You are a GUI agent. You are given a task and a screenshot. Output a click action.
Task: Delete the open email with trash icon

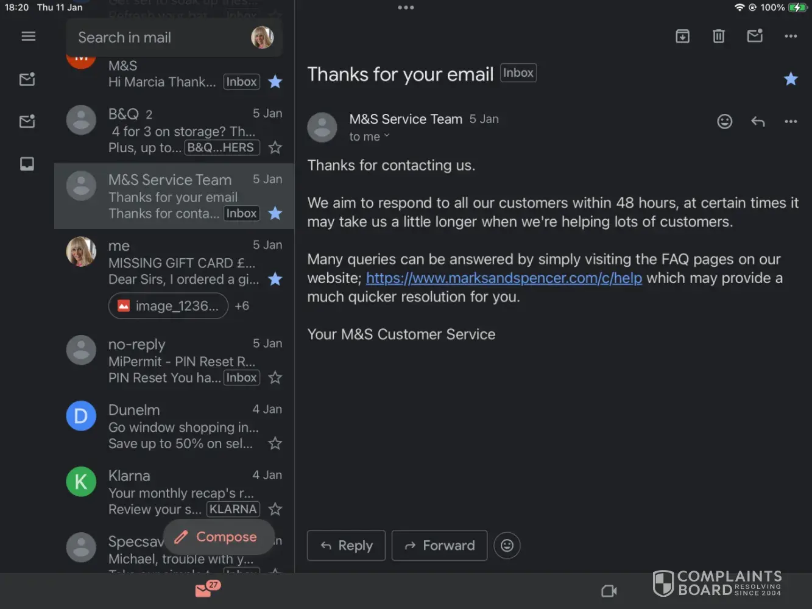tap(719, 37)
